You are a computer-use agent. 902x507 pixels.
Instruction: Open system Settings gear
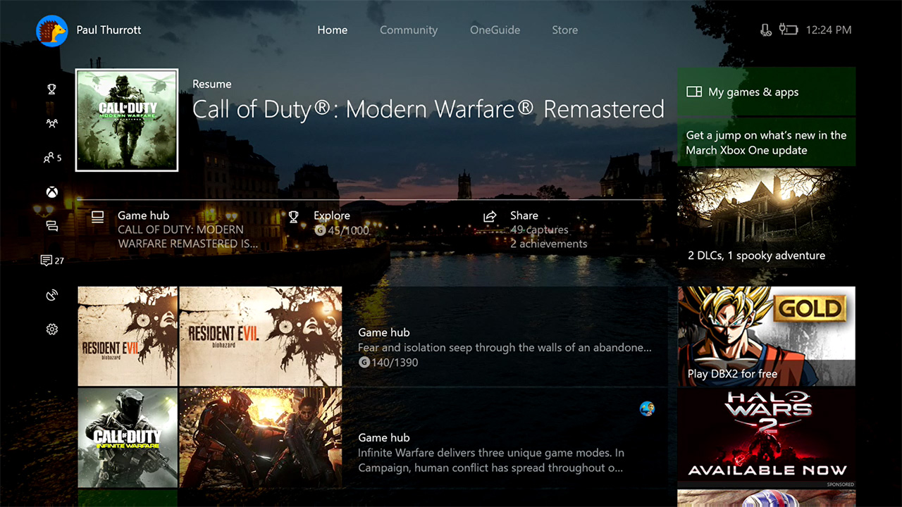51,329
